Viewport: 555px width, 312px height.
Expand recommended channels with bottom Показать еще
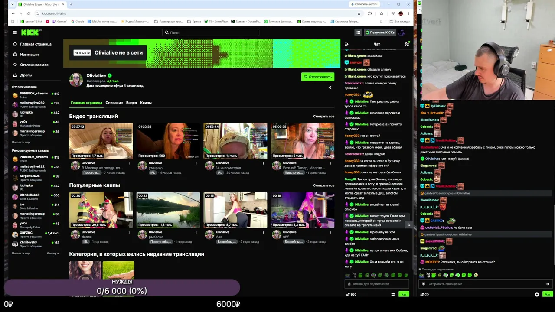(x=21, y=253)
